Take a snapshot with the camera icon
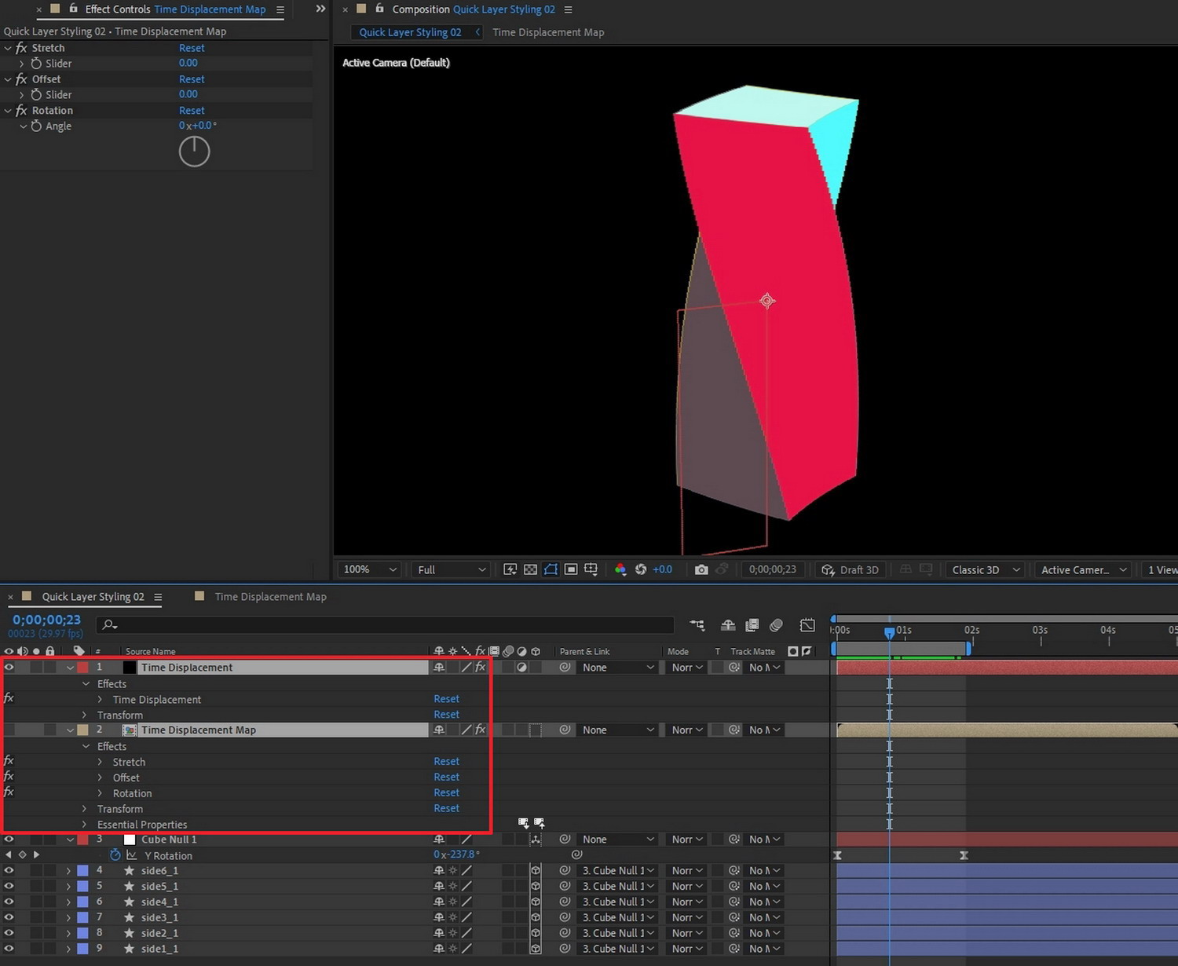 click(x=701, y=569)
